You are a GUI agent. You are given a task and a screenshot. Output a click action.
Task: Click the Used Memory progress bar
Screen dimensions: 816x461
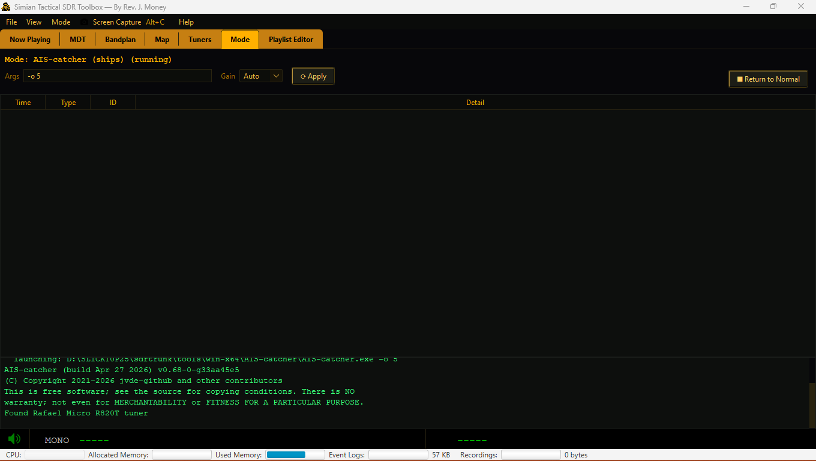(x=295, y=455)
